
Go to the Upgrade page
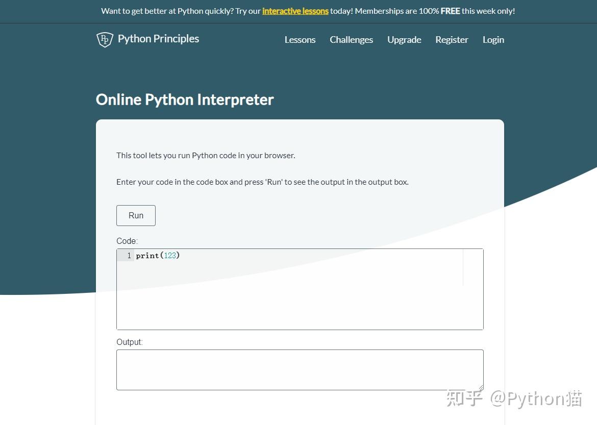click(404, 39)
